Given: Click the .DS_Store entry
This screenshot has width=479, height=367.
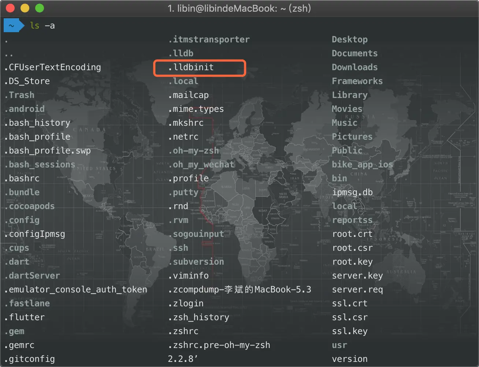Looking at the screenshot, I should 27,81.
